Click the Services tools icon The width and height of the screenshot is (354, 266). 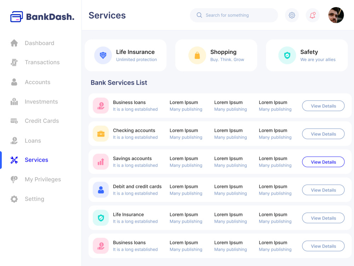click(14, 160)
